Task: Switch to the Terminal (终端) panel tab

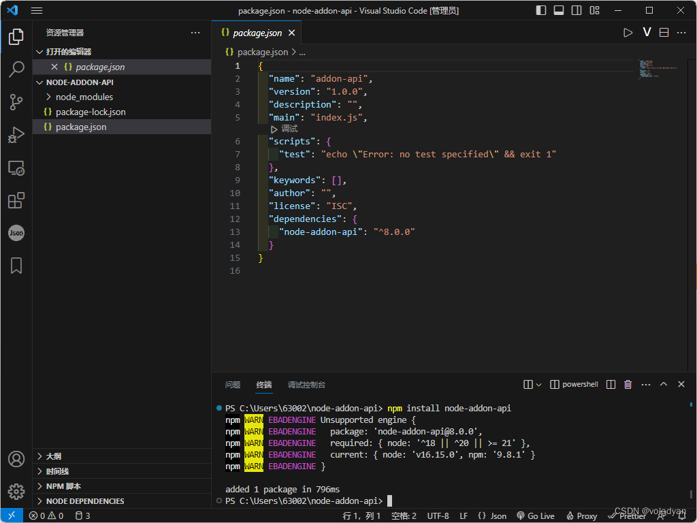Action: point(263,385)
